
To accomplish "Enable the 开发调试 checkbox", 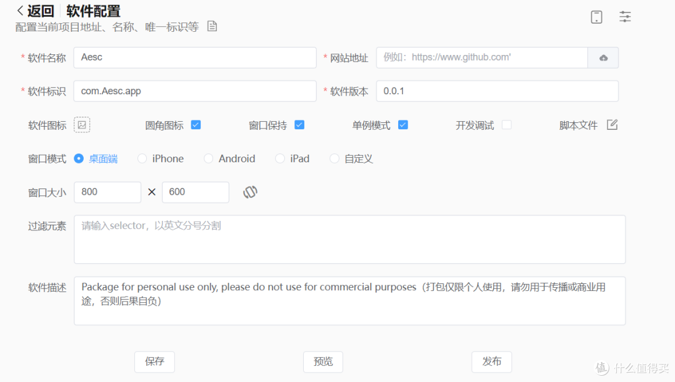I will (507, 125).
